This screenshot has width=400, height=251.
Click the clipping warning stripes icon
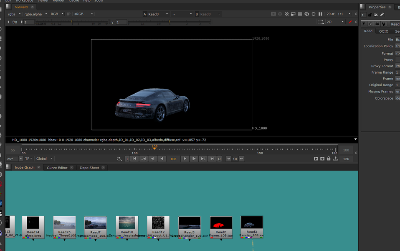287,14
